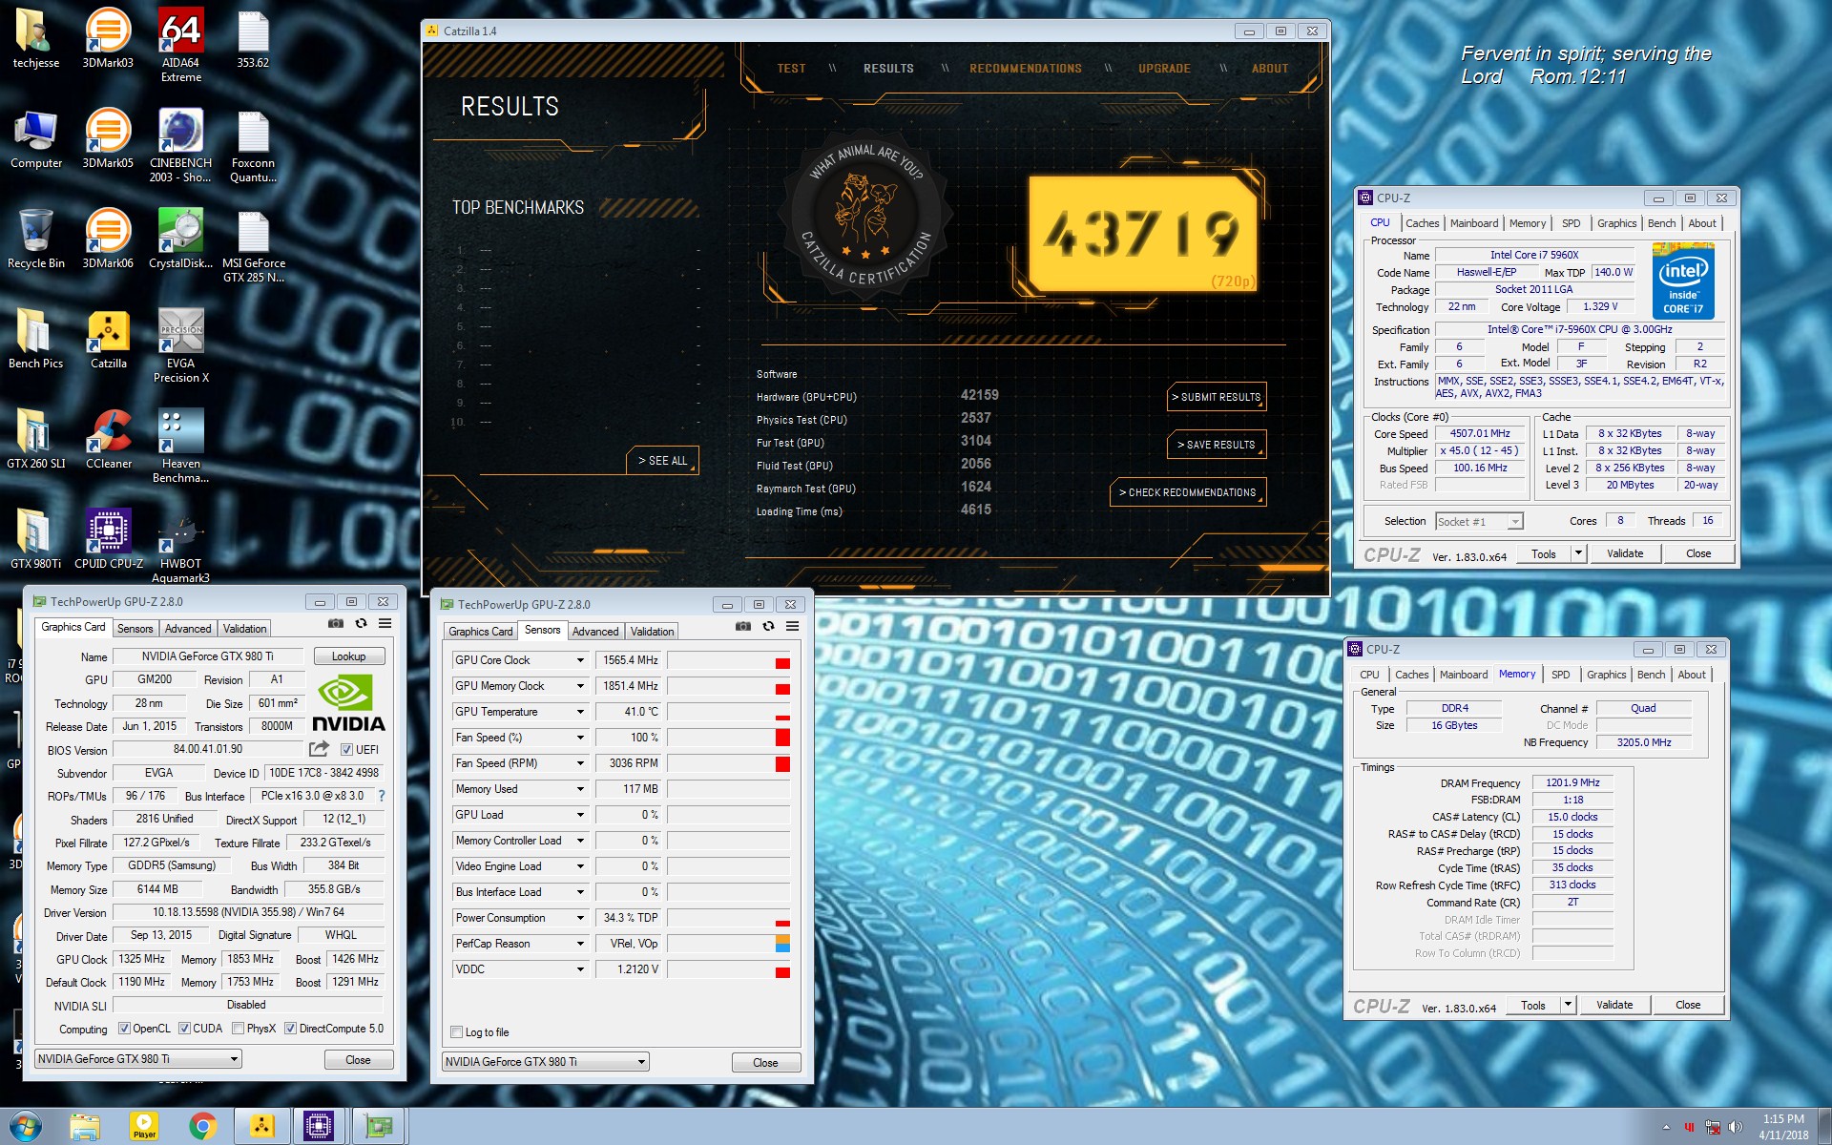Click the BIOS share/export icon in GPU-Z
This screenshot has width=1832, height=1145.
[319, 749]
